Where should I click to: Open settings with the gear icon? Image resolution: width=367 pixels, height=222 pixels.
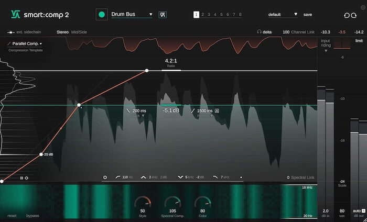pyautogui.click(x=363, y=7)
